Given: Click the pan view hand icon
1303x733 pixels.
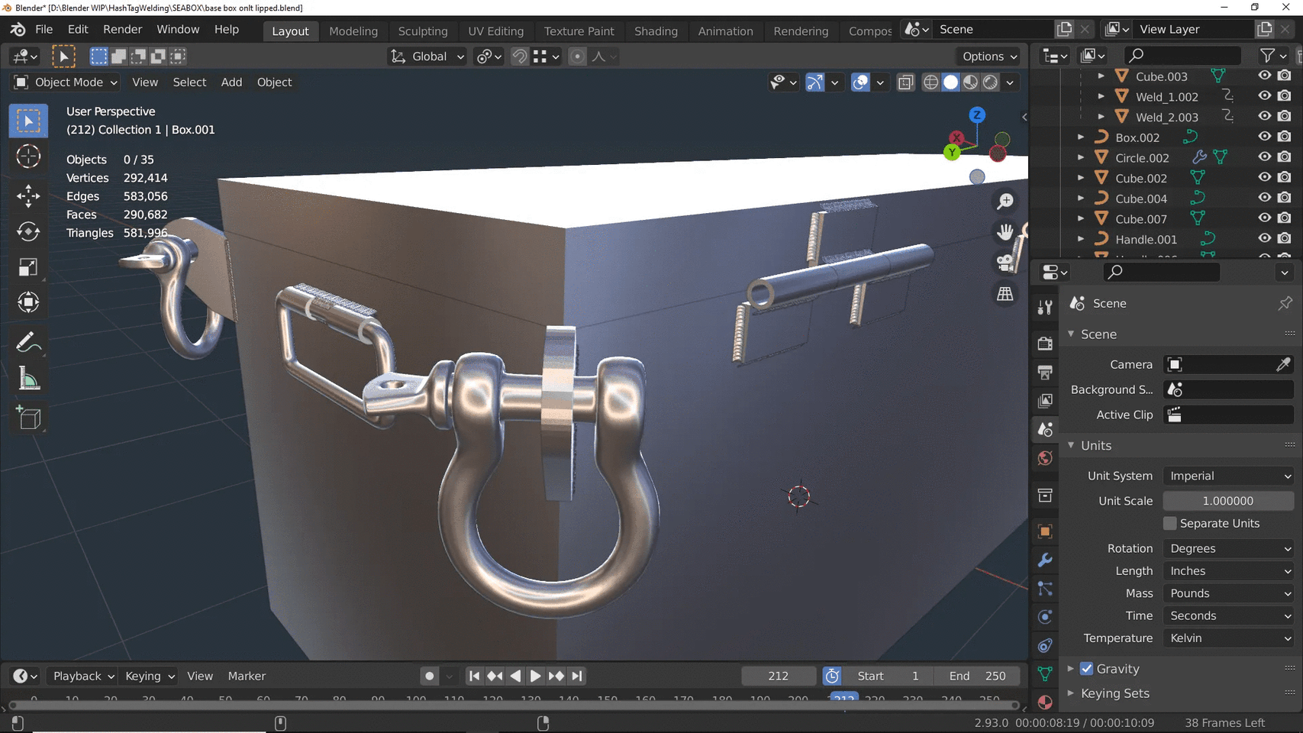Looking at the screenshot, I should coord(1005,231).
